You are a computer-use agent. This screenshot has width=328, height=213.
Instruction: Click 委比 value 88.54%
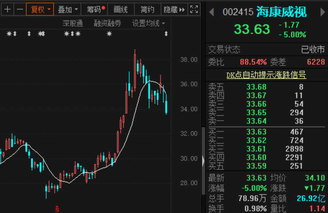253,62
